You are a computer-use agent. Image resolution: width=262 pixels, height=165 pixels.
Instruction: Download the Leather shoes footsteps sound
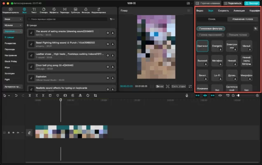click(x=112, y=55)
